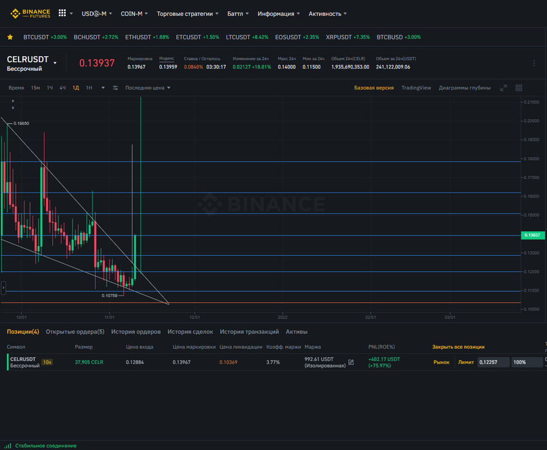
Task: Open the apps grid menu icon
Action: coord(62,13)
